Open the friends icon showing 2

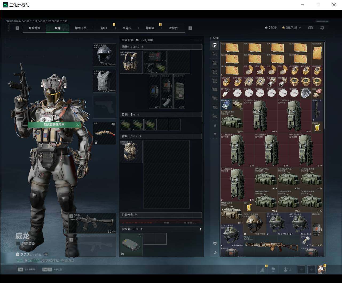pyautogui.click(x=287, y=269)
